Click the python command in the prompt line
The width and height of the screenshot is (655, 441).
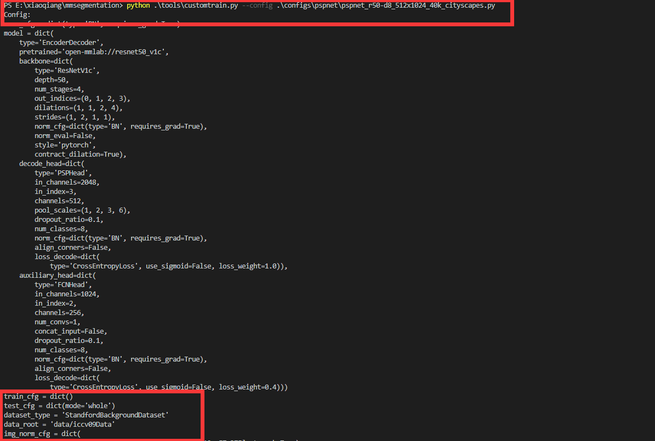(x=137, y=5)
